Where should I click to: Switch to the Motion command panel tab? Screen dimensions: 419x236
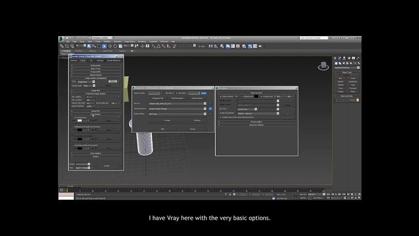pyautogui.click(x=349, y=58)
